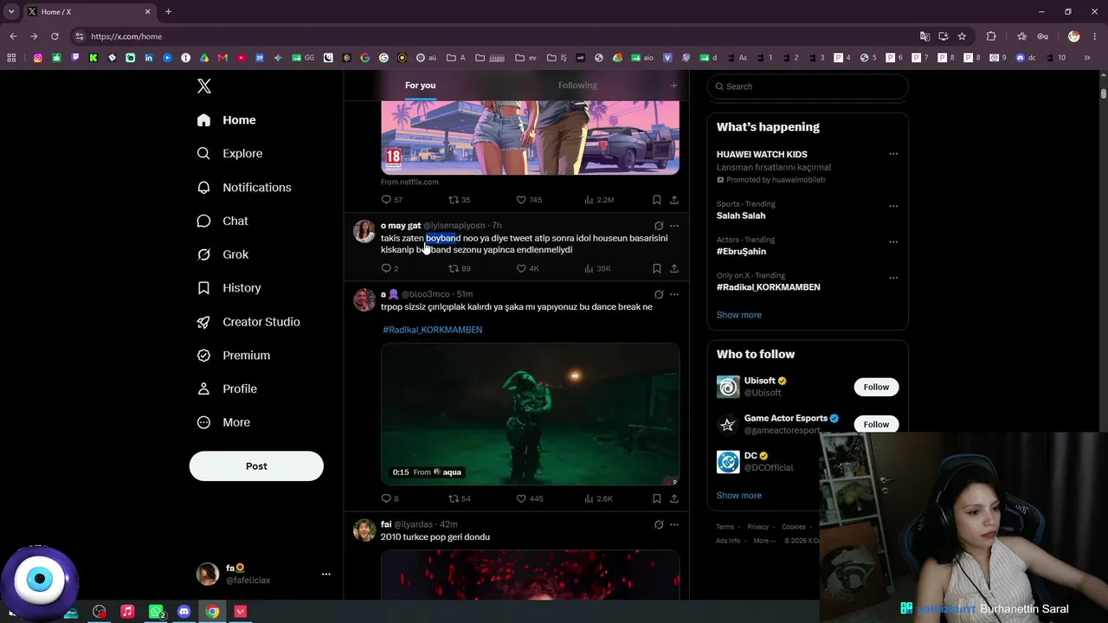Bookmark this page with the star icon
Image resolution: width=1108 pixels, height=623 pixels.
tap(962, 36)
